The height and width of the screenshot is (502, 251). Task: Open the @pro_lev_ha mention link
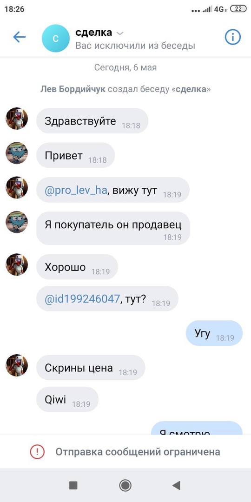tap(76, 191)
